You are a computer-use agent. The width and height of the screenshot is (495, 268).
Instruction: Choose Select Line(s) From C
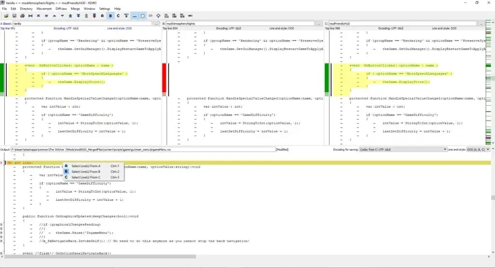click(93, 177)
